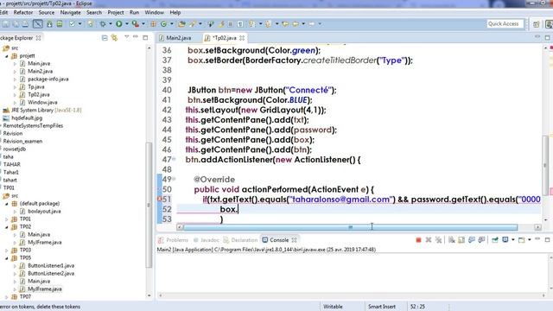553x311 pixels.
Task: Click Display Selected Console monitor icon
Action: [x=505, y=240]
